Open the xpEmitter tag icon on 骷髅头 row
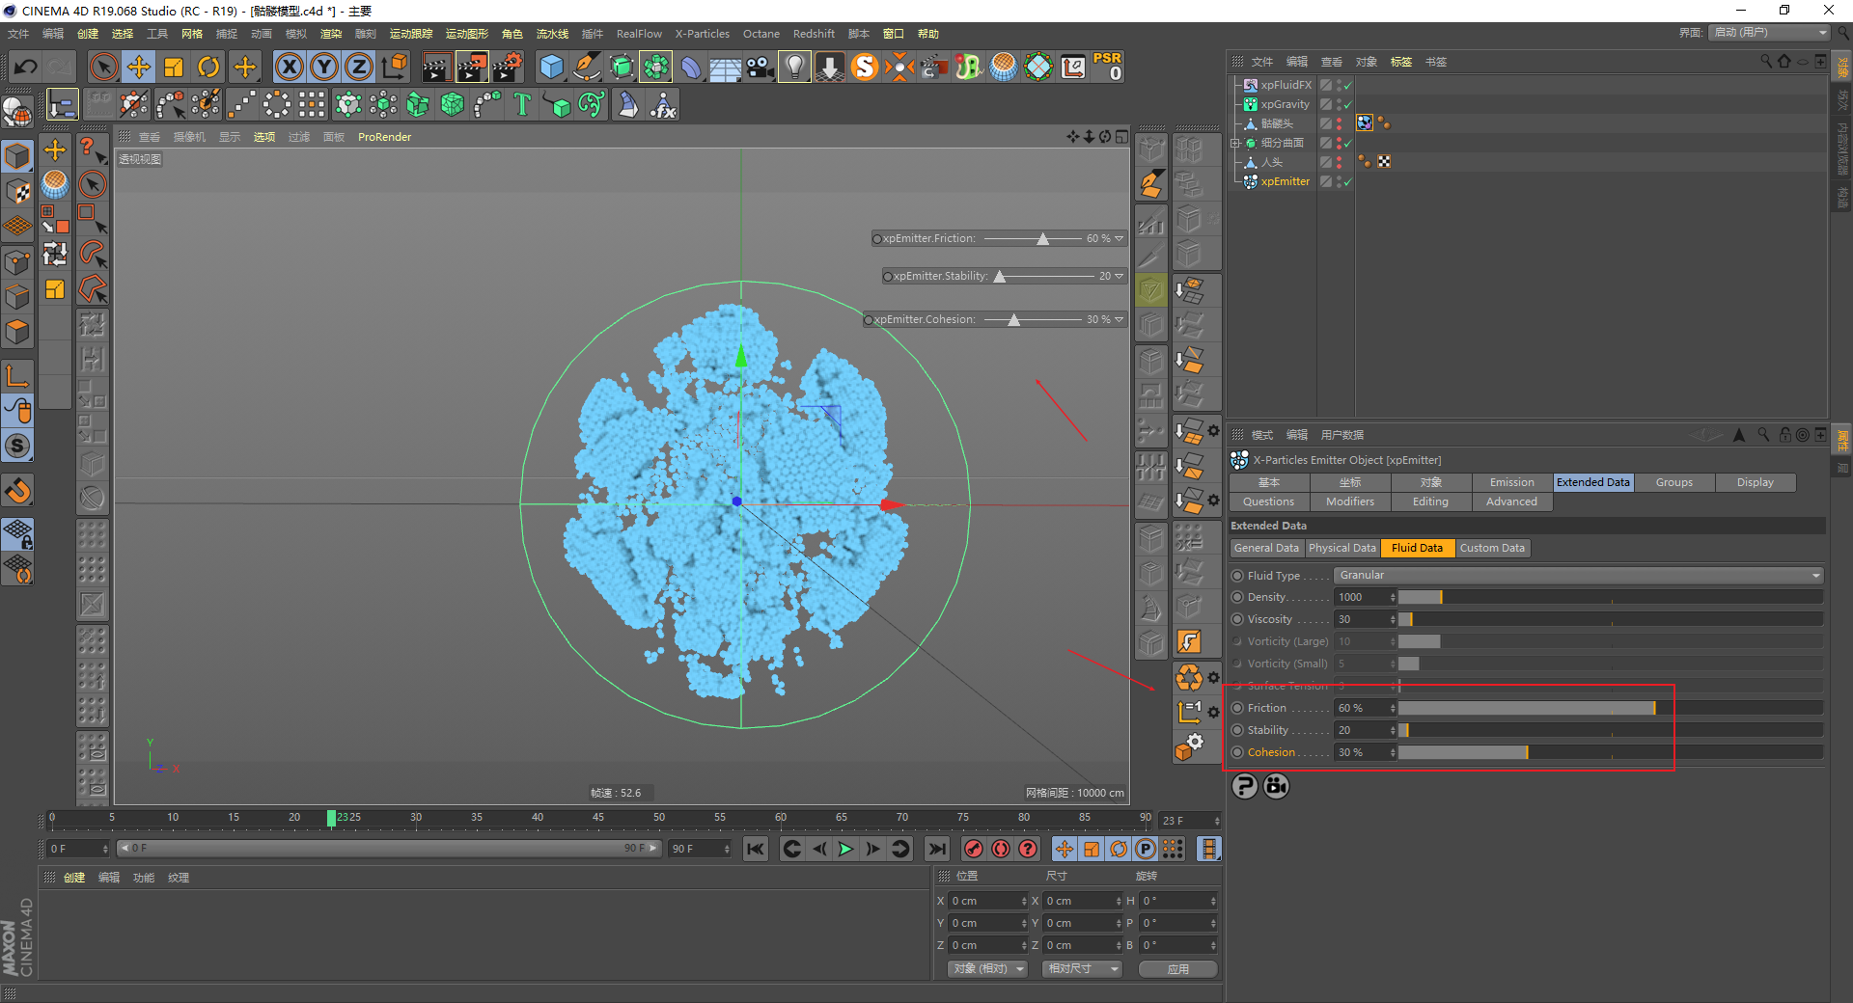 click(x=1364, y=122)
